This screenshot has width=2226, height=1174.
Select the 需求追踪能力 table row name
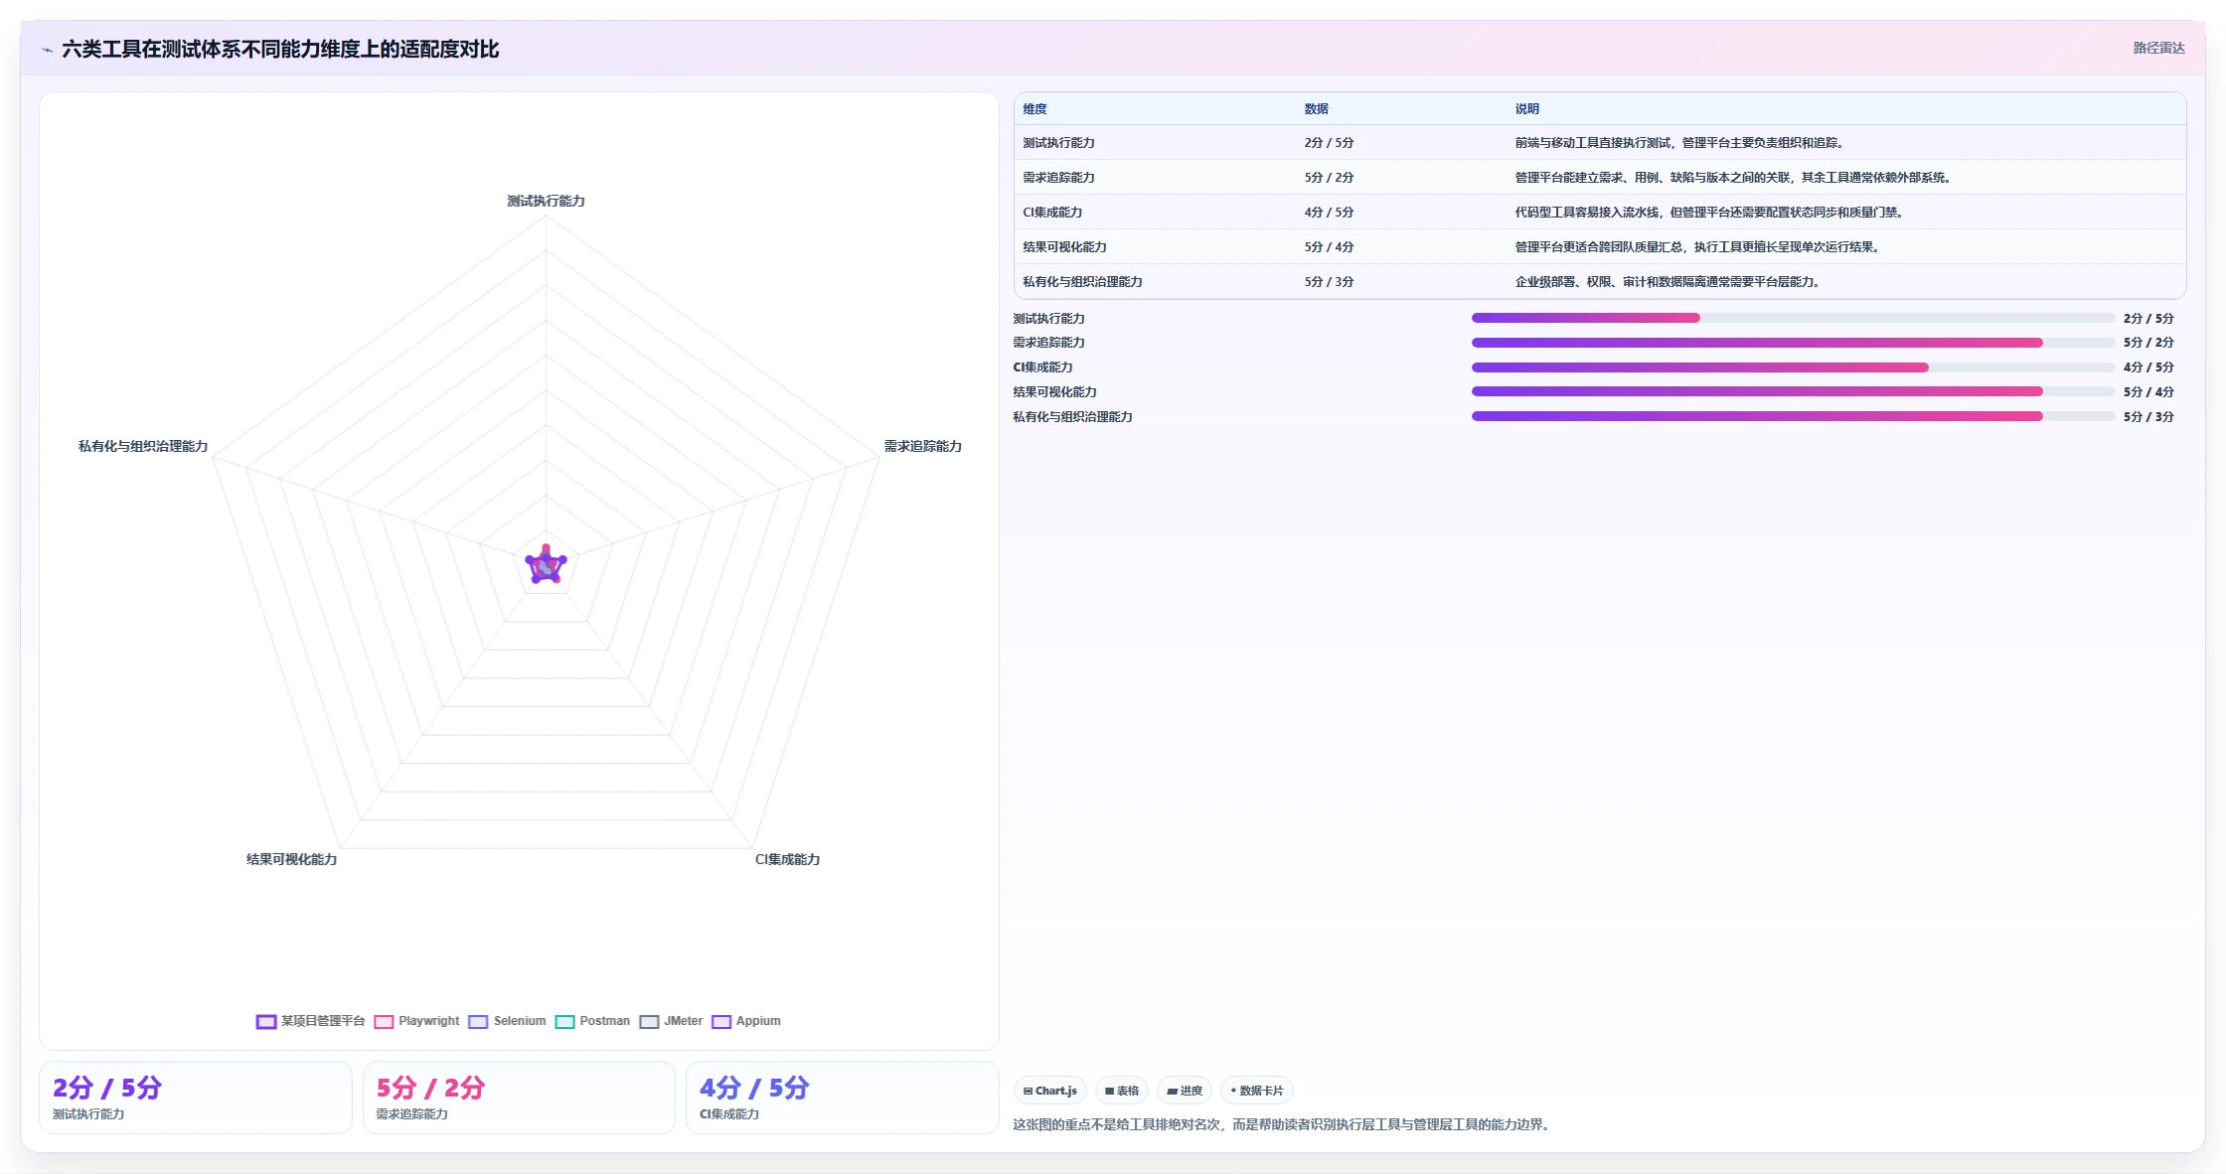tap(1058, 178)
